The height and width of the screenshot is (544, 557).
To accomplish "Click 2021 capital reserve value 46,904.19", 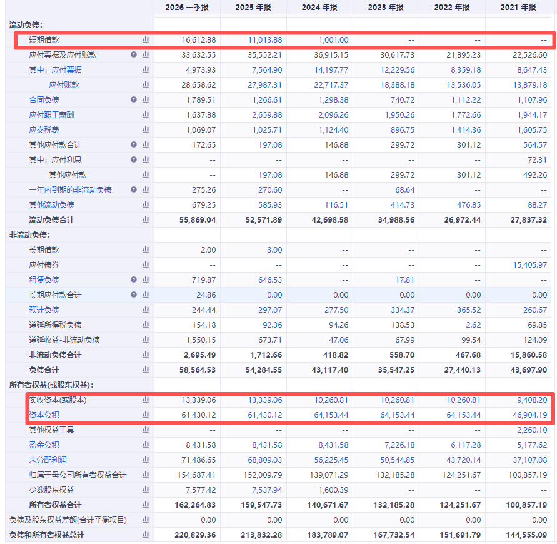I will pos(530,415).
